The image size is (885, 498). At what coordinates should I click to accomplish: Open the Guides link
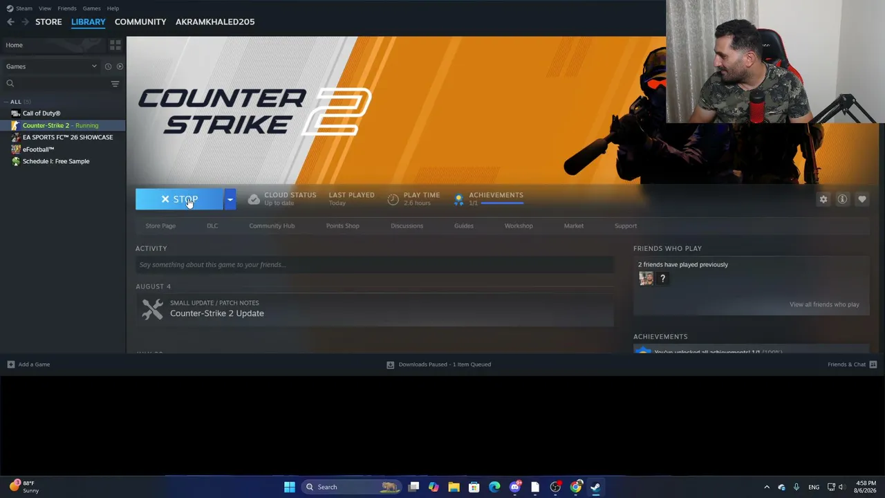tap(464, 225)
